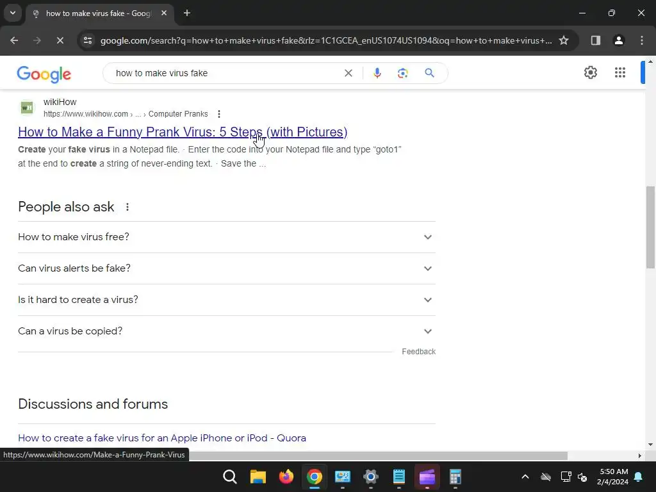656x492 pixels.
Task: Open 'People also ask' more options
Action: (127, 207)
